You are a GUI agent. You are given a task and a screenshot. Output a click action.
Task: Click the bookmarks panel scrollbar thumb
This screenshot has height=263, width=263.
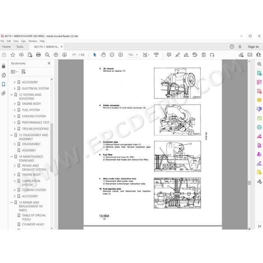click(52, 148)
